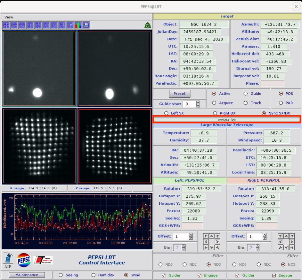The height and width of the screenshot is (280, 302).
Task: Click left telescope down-left diagonal offset arrow
Action: 206,247
